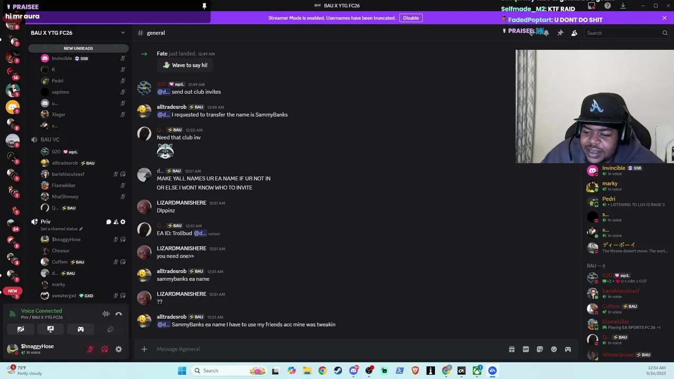Open the weather widget in taskbar
The height and width of the screenshot is (379, 674).
(24, 371)
